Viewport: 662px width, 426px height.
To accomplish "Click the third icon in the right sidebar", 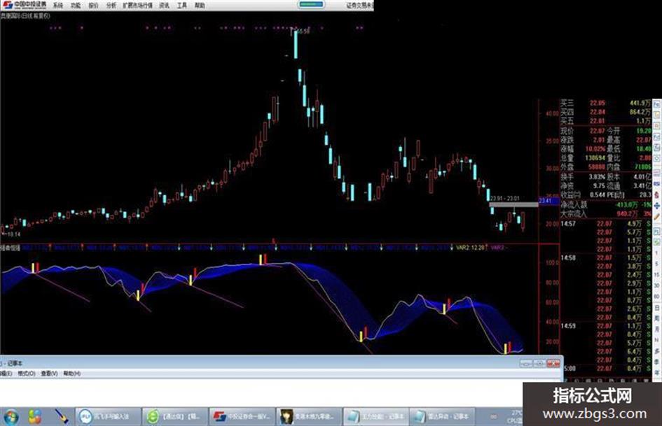I will click(x=657, y=126).
